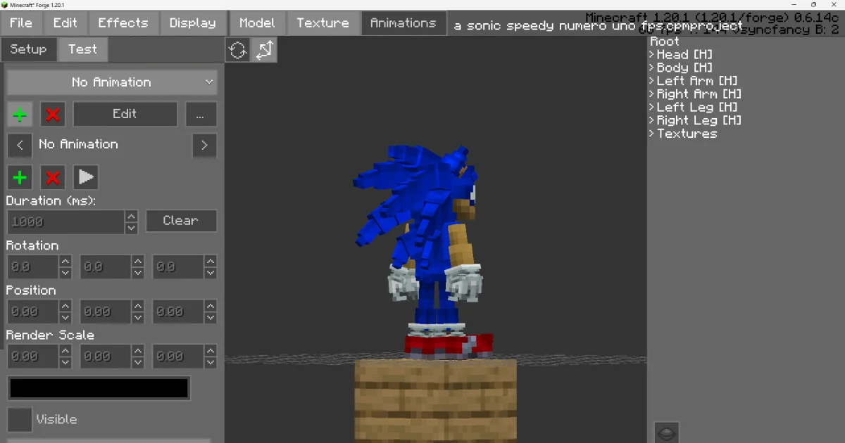Click the Duration (ms) input field
The height and width of the screenshot is (443, 845).
(65, 222)
